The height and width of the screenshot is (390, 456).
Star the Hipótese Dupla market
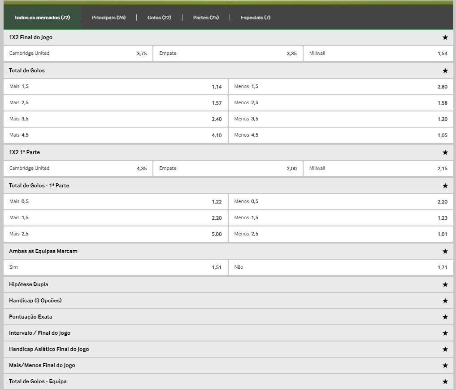(x=445, y=284)
